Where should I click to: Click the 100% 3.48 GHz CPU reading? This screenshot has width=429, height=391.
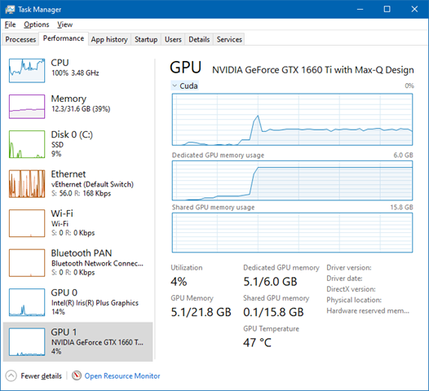75,73
